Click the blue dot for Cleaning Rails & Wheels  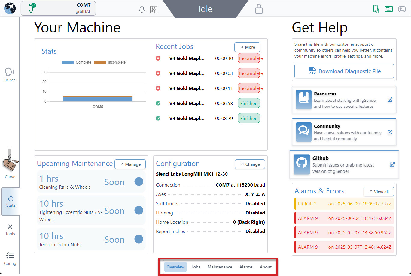(139, 181)
